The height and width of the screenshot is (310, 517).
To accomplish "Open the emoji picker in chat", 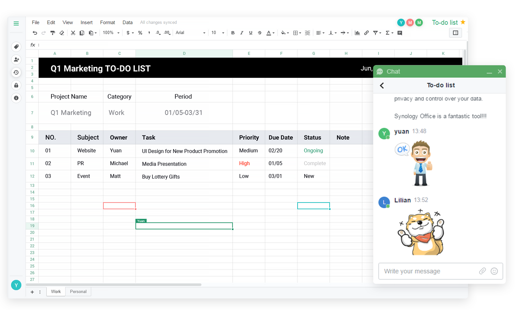I will (x=494, y=271).
